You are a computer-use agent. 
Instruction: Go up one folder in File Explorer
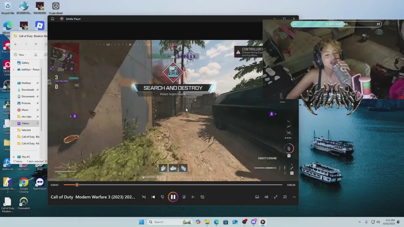[36, 44]
